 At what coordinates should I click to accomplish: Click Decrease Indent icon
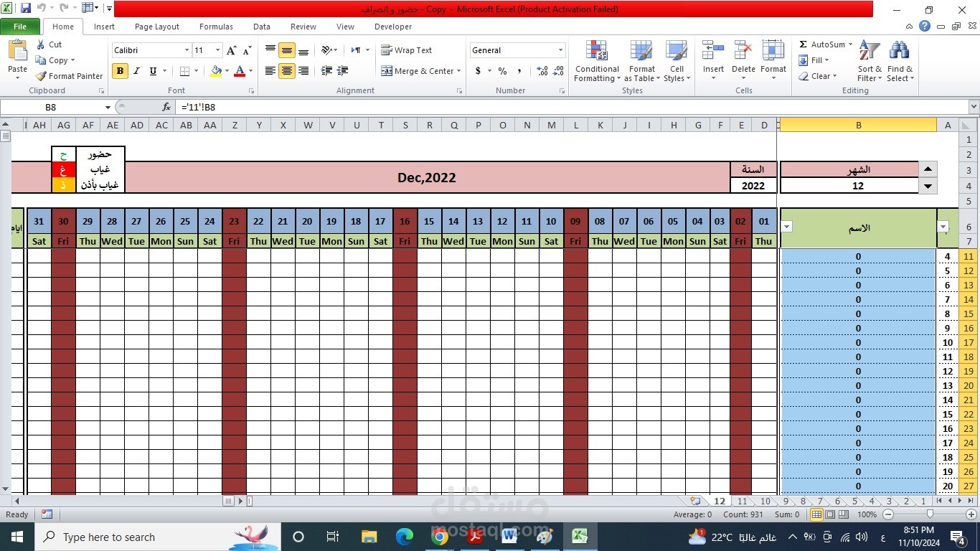click(x=326, y=71)
